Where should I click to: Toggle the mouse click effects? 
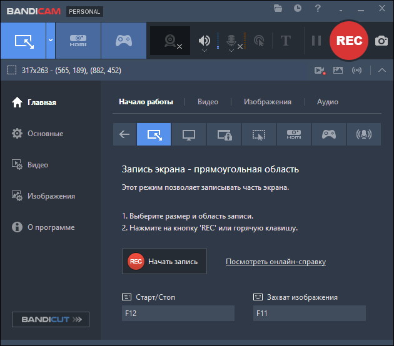tap(259, 41)
